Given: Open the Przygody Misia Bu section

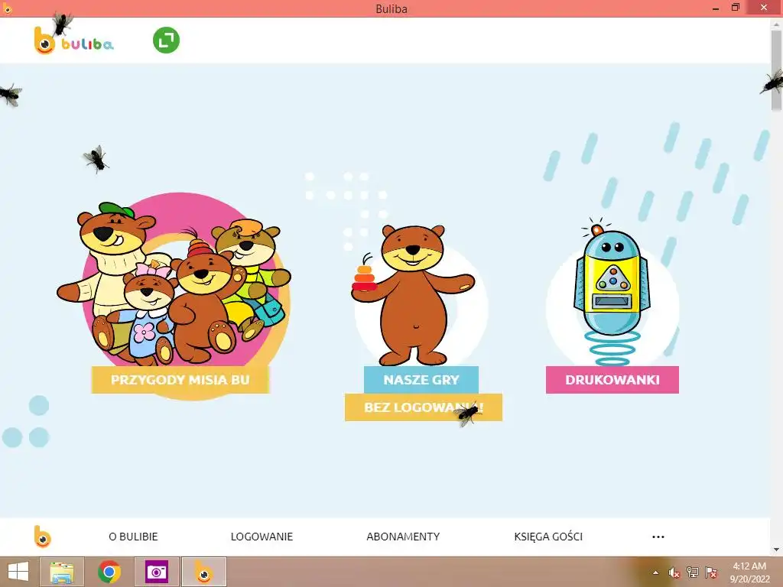Looking at the screenshot, I should tap(180, 380).
